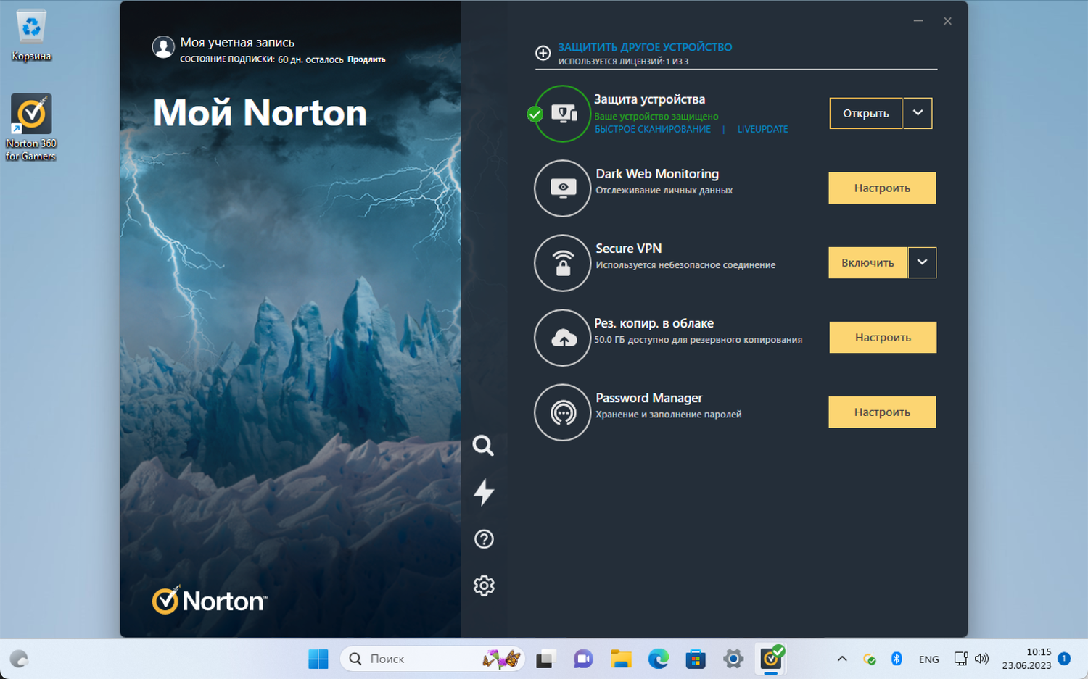Viewport: 1088px width, 679px height.
Task: Select the Recycle Bin (Корзина) desktop icon
Action: (31, 36)
